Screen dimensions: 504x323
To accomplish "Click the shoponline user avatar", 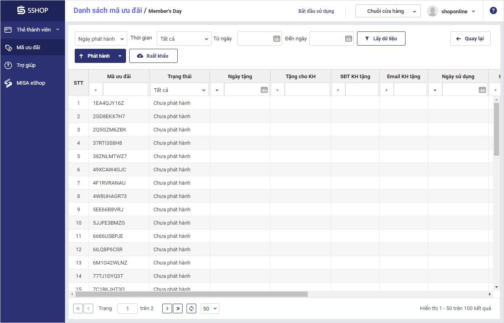I will (433, 11).
